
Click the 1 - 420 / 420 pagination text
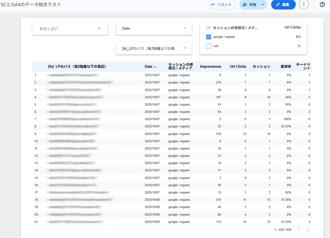[x=283, y=229]
